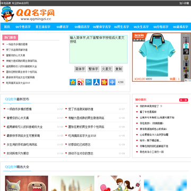Select the multi-color shirts thumbnail in ad
This screenshot has width=191, height=191.
click(186, 69)
